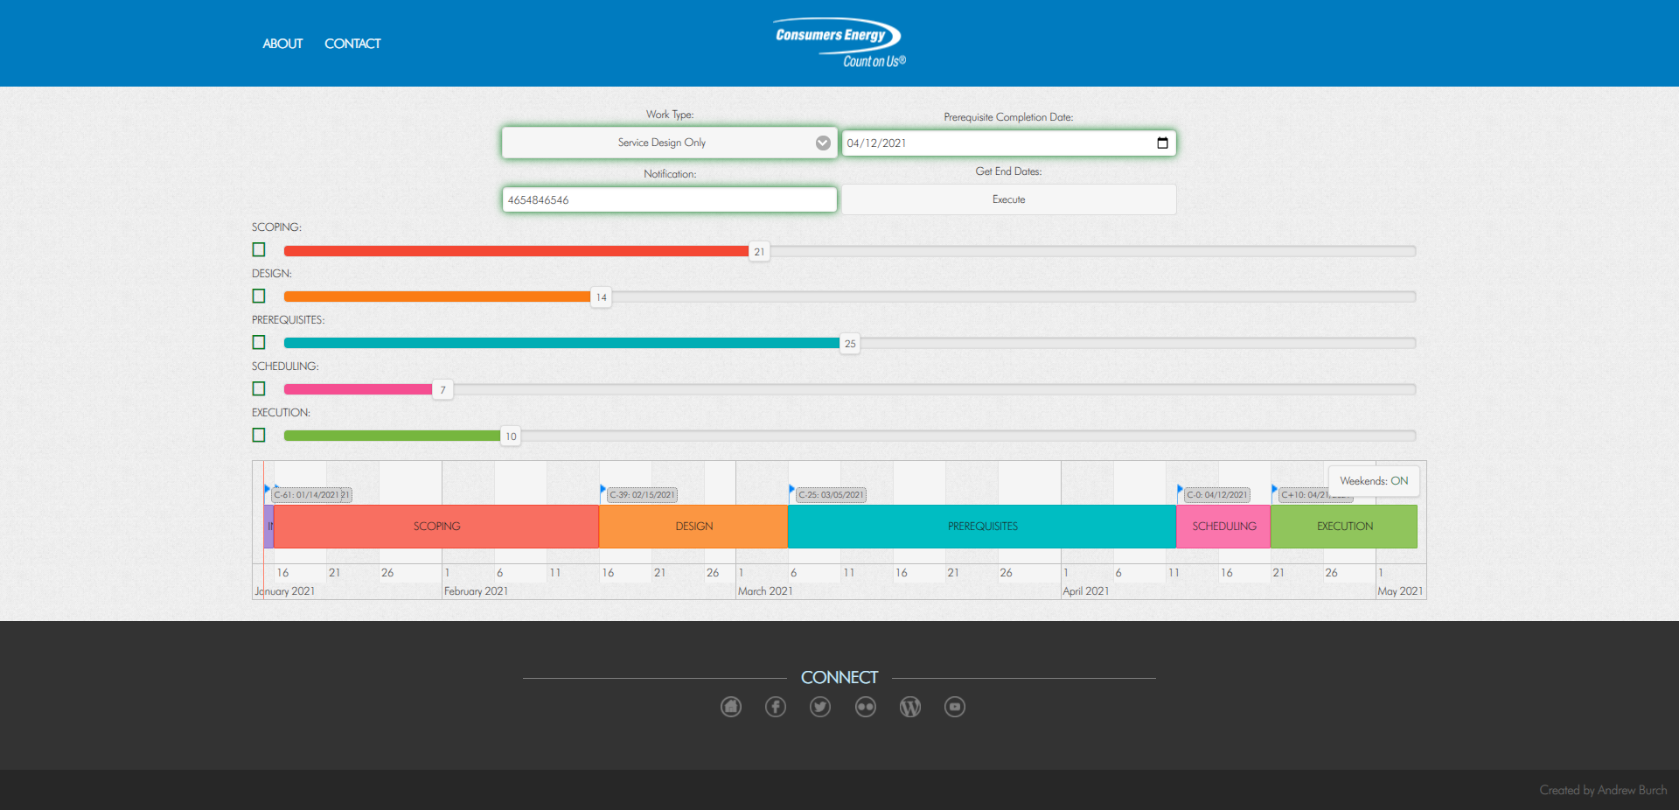
Task: Open the Flickr icon in footer
Action: pos(866,707)
